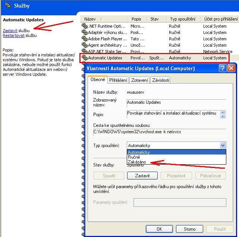Sort services by the Název column header

pos(104,19)
